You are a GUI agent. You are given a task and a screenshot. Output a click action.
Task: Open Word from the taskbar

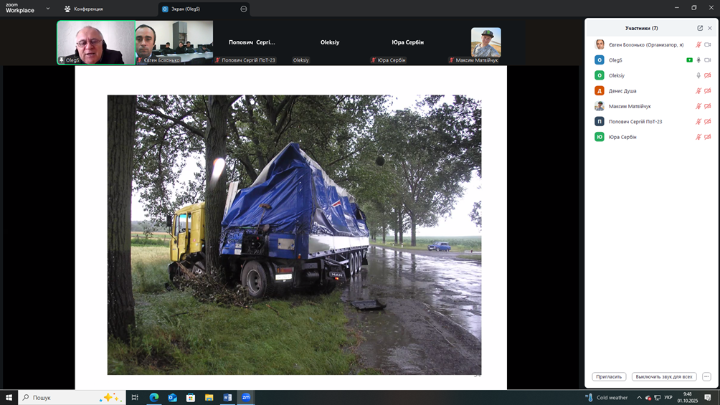[x=227, y=397]
